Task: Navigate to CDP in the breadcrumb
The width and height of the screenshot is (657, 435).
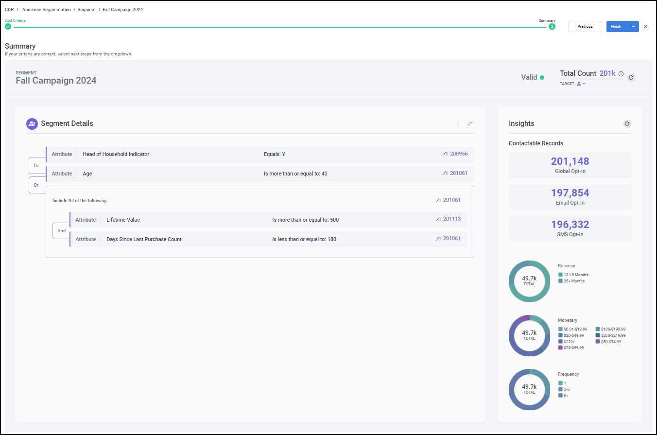Action: pyautogui.click(x=9, y=10)
